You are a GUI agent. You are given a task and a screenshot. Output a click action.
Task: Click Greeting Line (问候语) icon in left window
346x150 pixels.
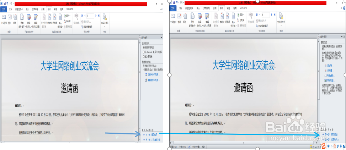(x=55, y=19)
